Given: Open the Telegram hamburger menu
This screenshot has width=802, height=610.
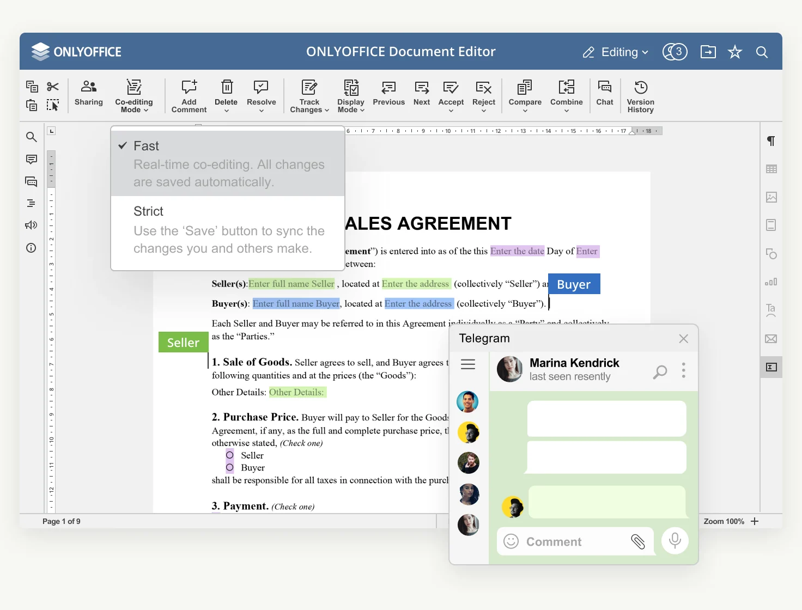Looking at the screenshot, I should [468, 364].
